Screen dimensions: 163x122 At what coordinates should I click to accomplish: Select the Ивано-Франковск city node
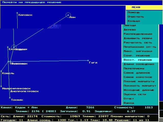pyautogui.click(x=1, y=86)
